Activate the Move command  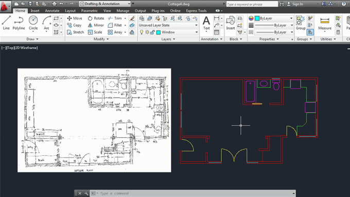tap(75, 19)
